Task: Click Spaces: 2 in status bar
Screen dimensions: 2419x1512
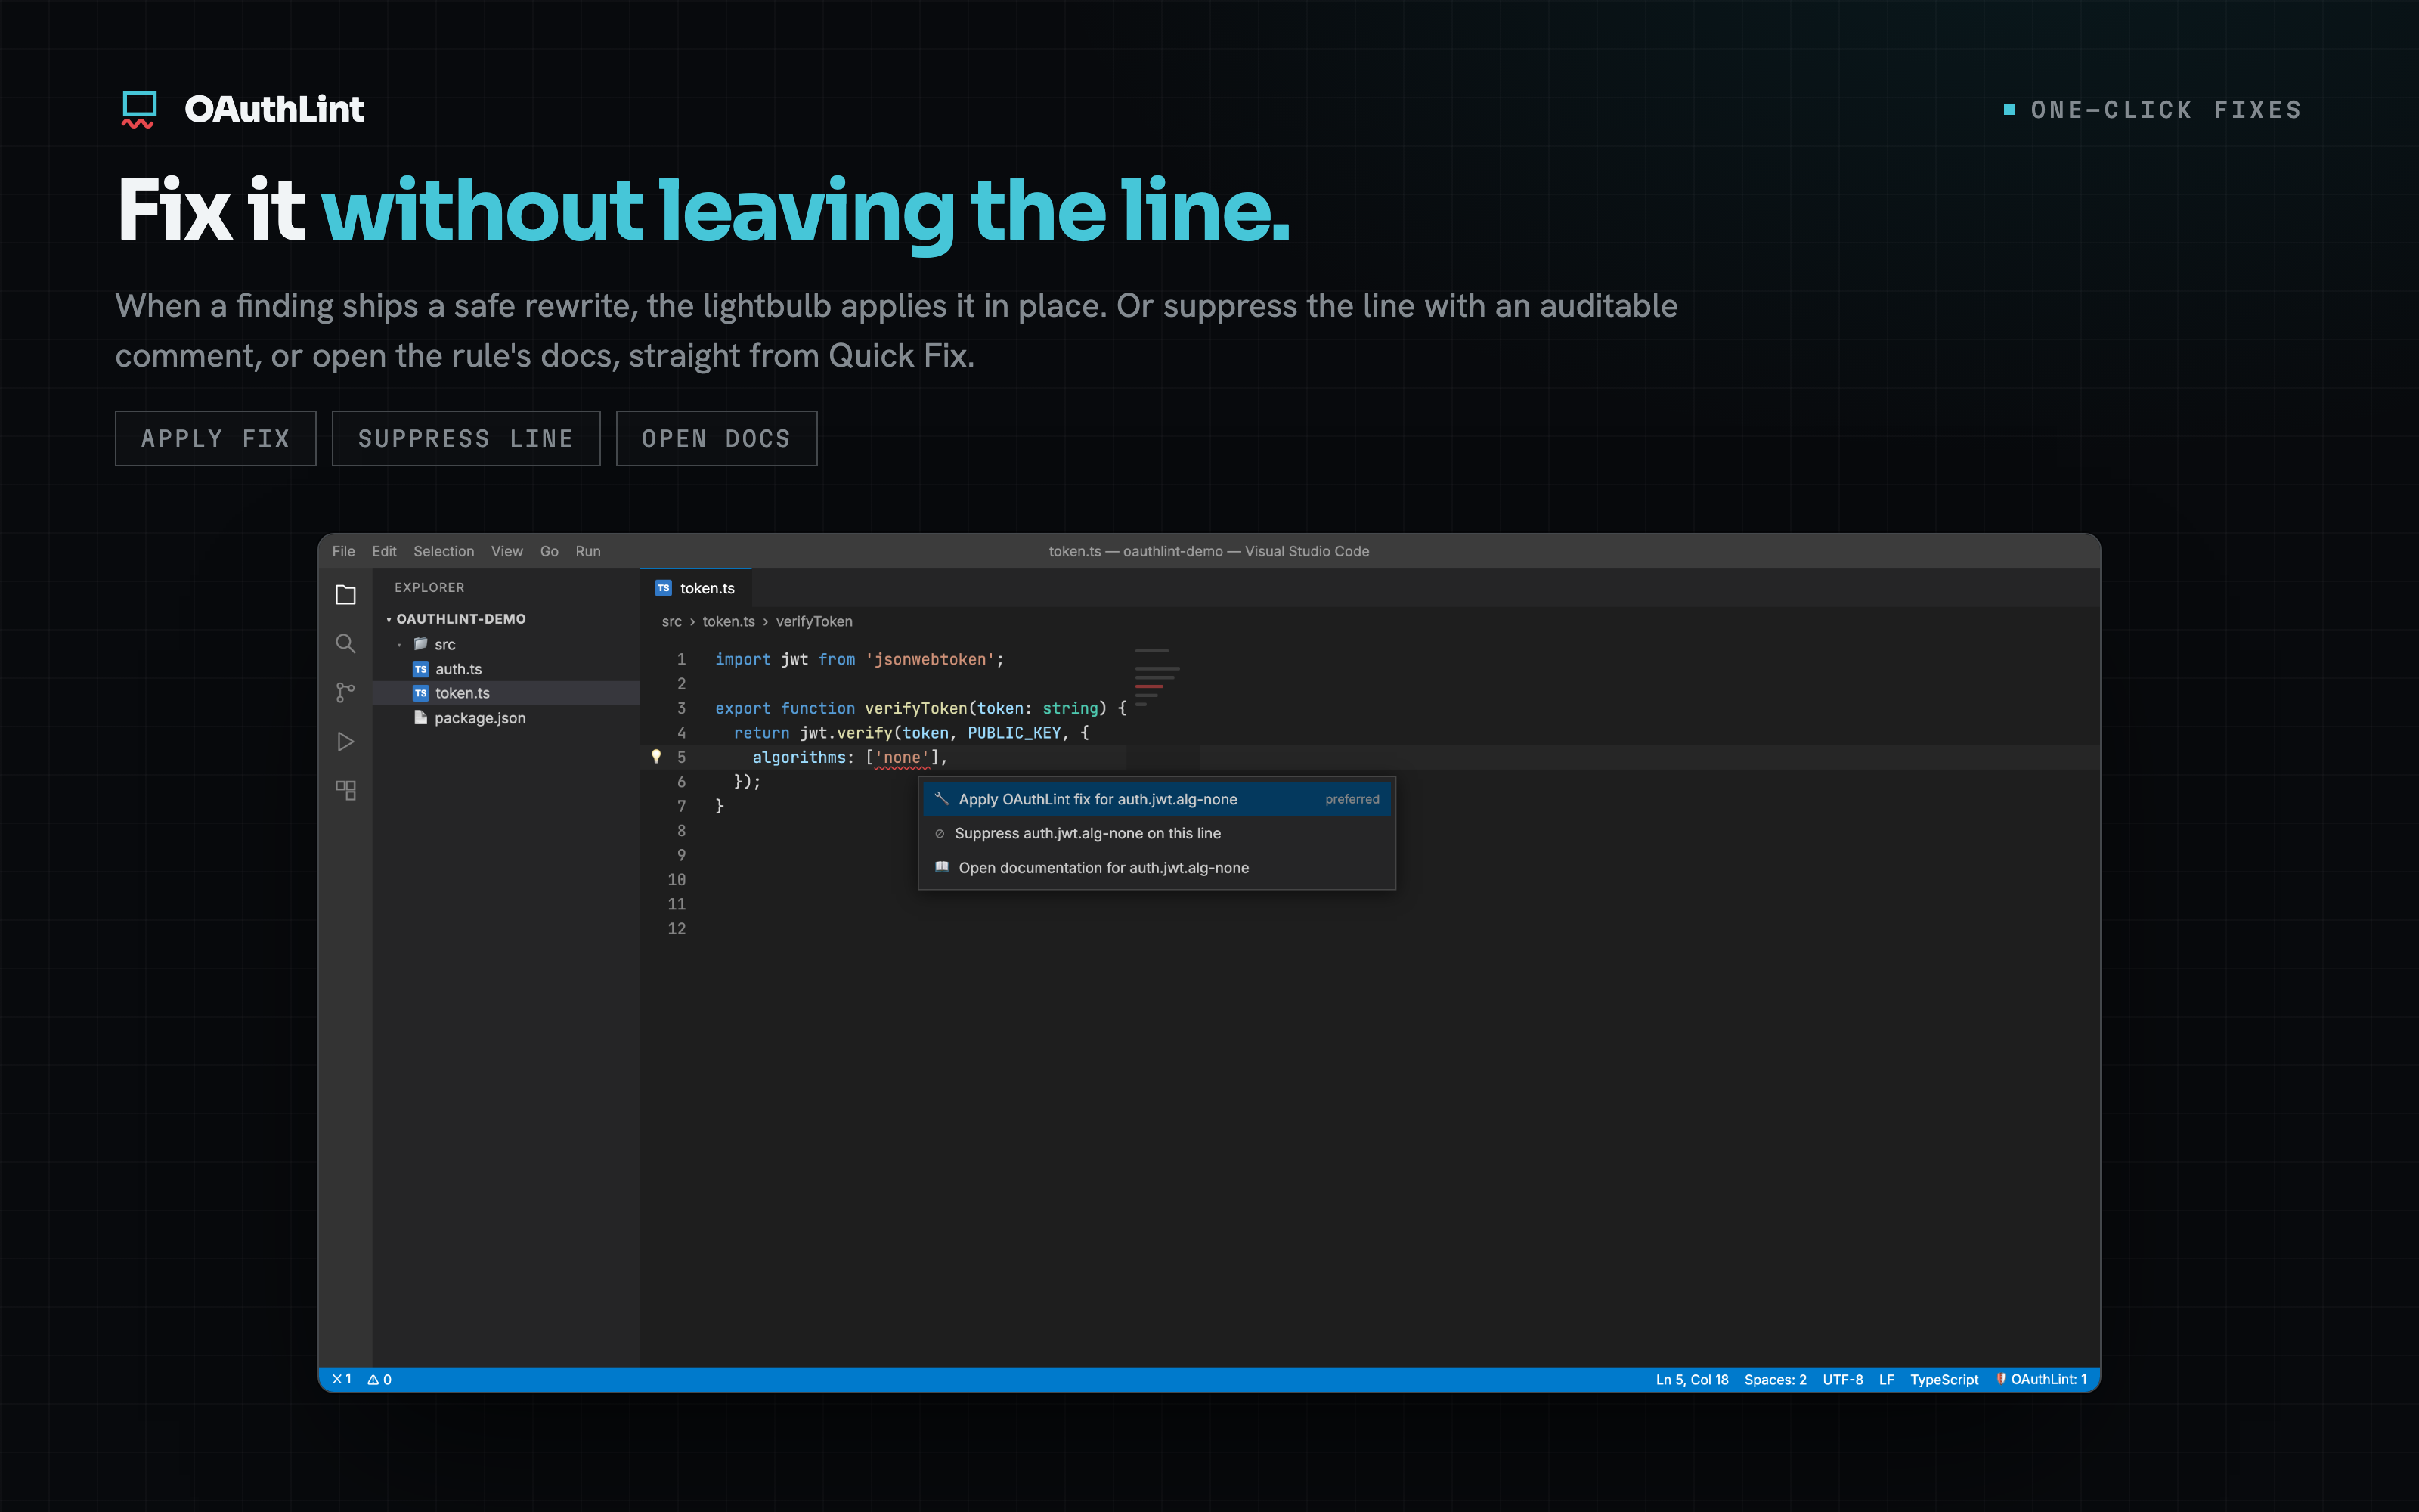Action: pyautogui.click(x=1775, y=1379)
